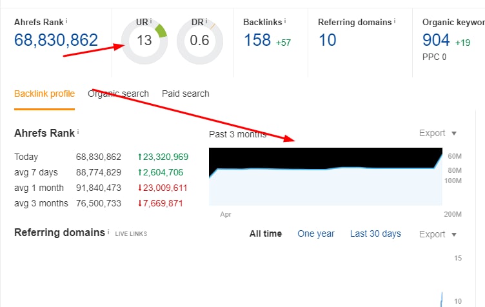The height and width of the screenshot is (307, 485).
Task: Click the Ahrefs Rank area chart
Action: (326, 177)
